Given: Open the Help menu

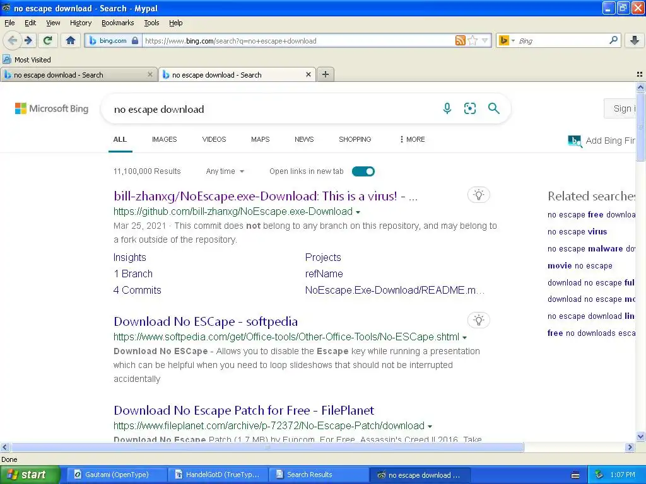Looking at the screenshot, I should pos(176,23).
